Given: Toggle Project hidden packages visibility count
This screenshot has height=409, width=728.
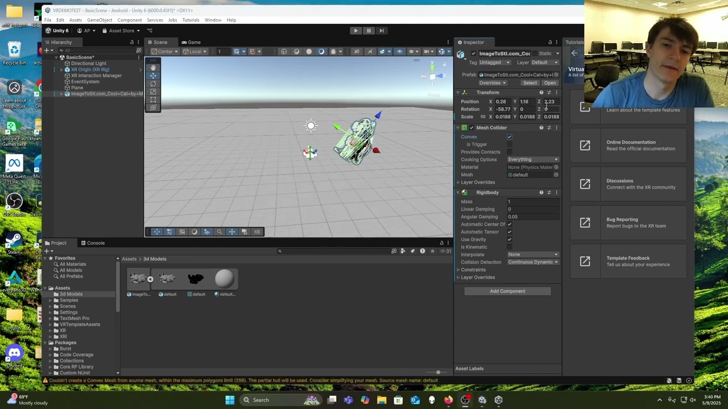Looking at the screenshot, I should click(447, 251).
